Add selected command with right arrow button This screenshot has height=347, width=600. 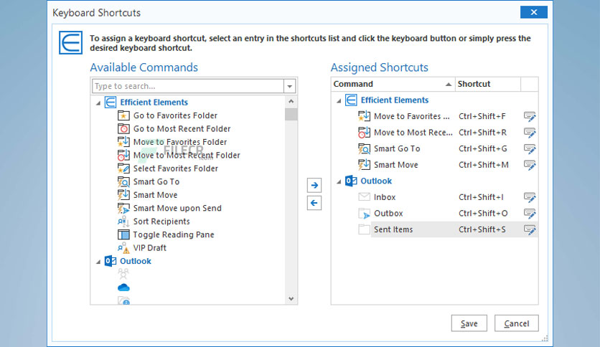pos(314,186)
